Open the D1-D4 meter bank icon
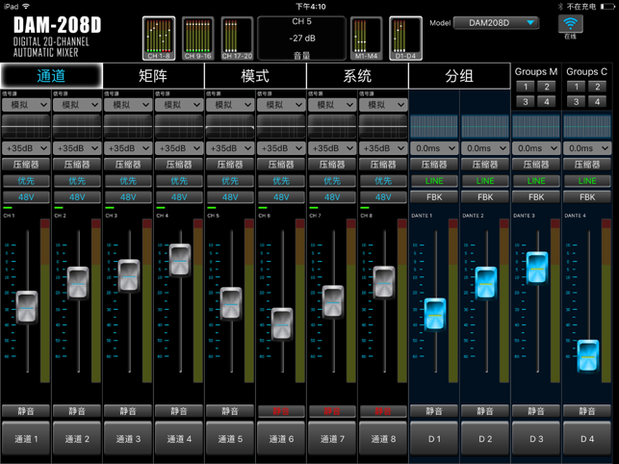619x464 pixels. tap(405, 39)
